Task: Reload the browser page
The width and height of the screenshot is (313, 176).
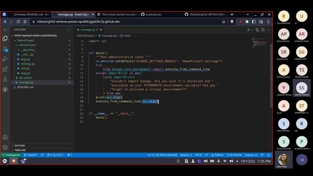Action: (18, 22)
